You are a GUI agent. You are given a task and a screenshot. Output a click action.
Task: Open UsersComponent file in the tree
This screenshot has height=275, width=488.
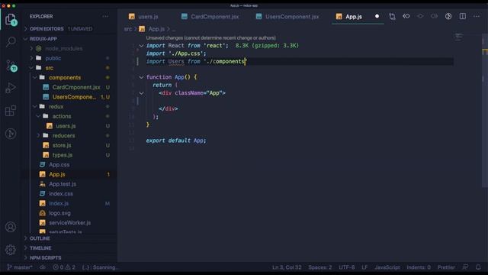74,97
